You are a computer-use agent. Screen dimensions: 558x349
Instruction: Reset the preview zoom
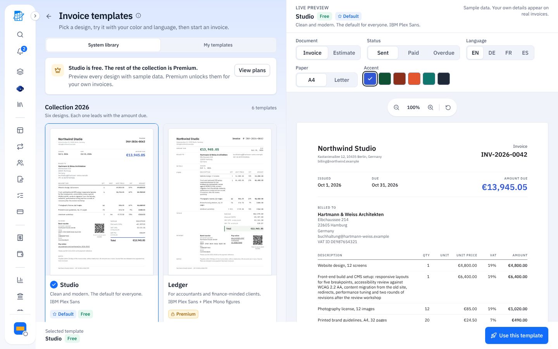click(x=448, y=107)
